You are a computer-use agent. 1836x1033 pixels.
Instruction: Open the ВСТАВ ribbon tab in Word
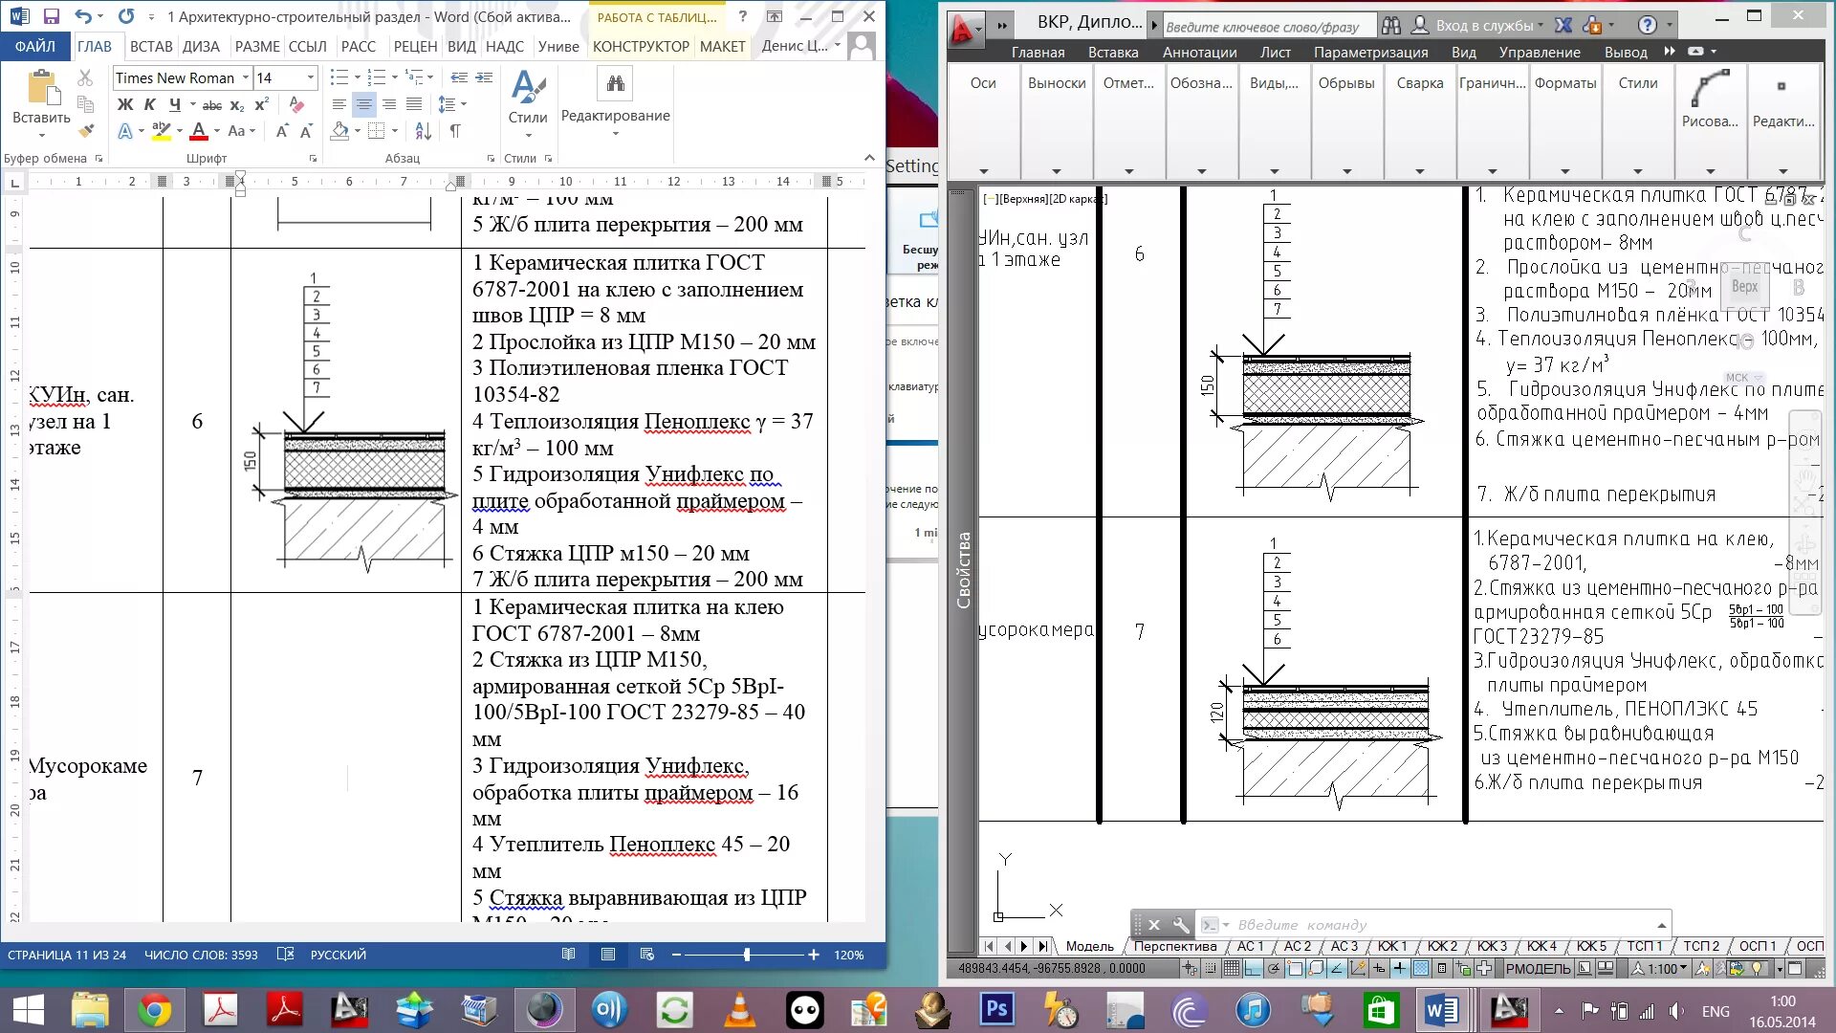151,46
